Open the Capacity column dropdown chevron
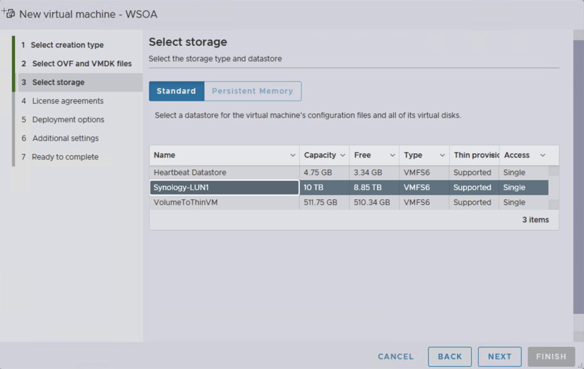The image size is (584, 369). click(343, 155)
